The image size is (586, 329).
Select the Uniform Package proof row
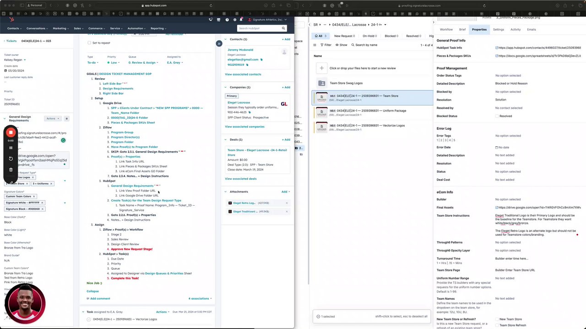click(x=373, y=112)
